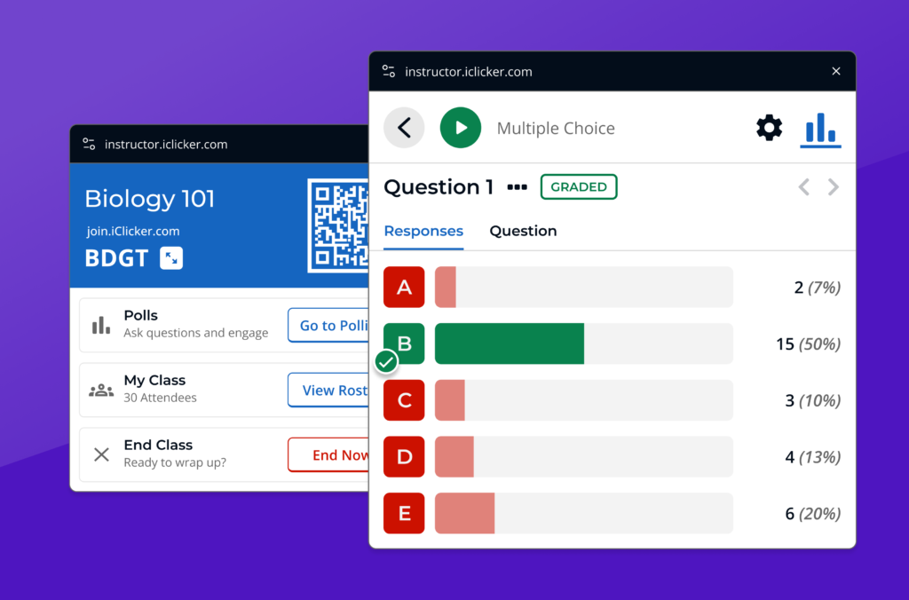Click the back arrow button
Image resolution: width=909 pixels, height=600 pixels.
coord(404,128)
